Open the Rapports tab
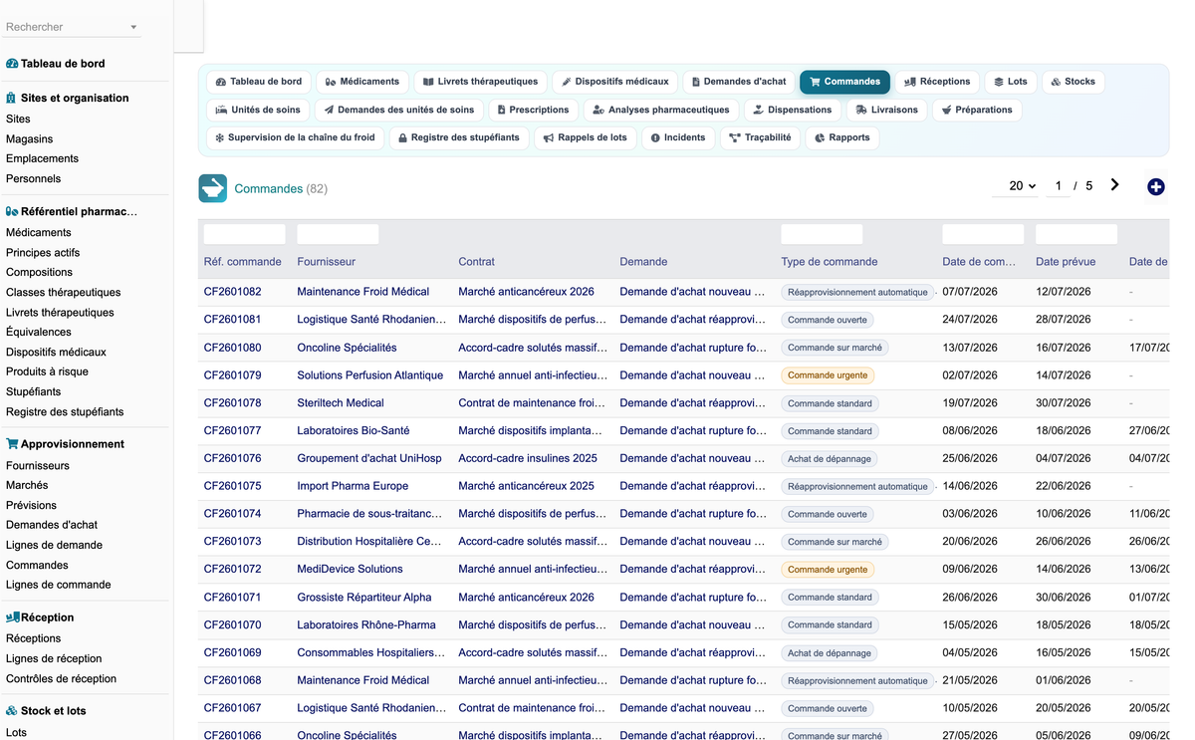This screenshot has width=1195, height=740. [841, 137]
